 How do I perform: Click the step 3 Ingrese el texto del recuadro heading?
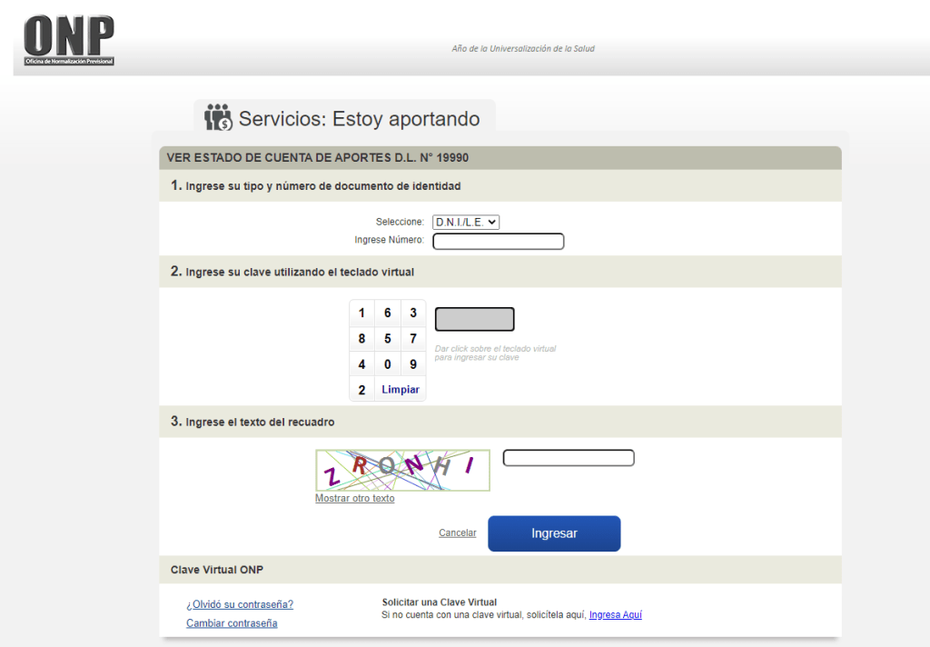pos(252,422)
